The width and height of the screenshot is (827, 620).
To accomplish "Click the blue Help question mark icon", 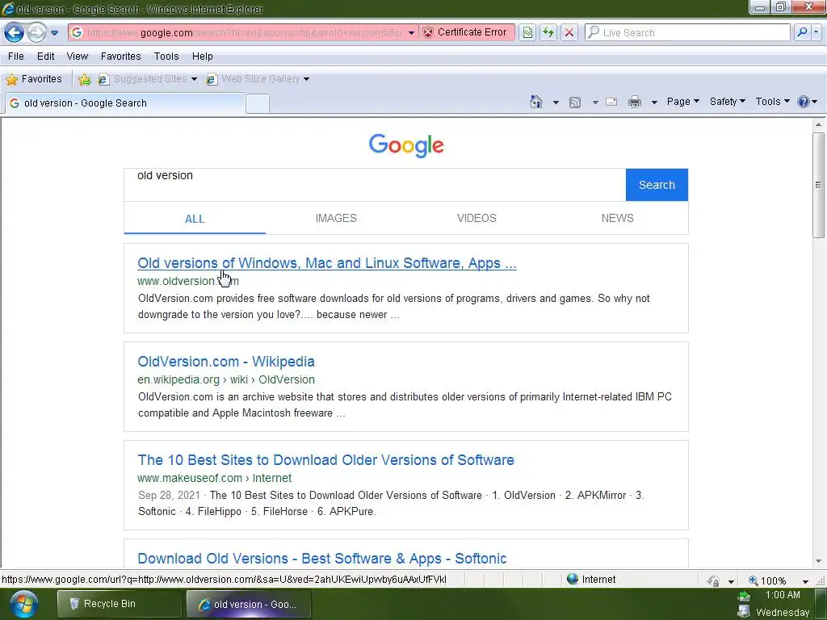I will coord(804,102).
